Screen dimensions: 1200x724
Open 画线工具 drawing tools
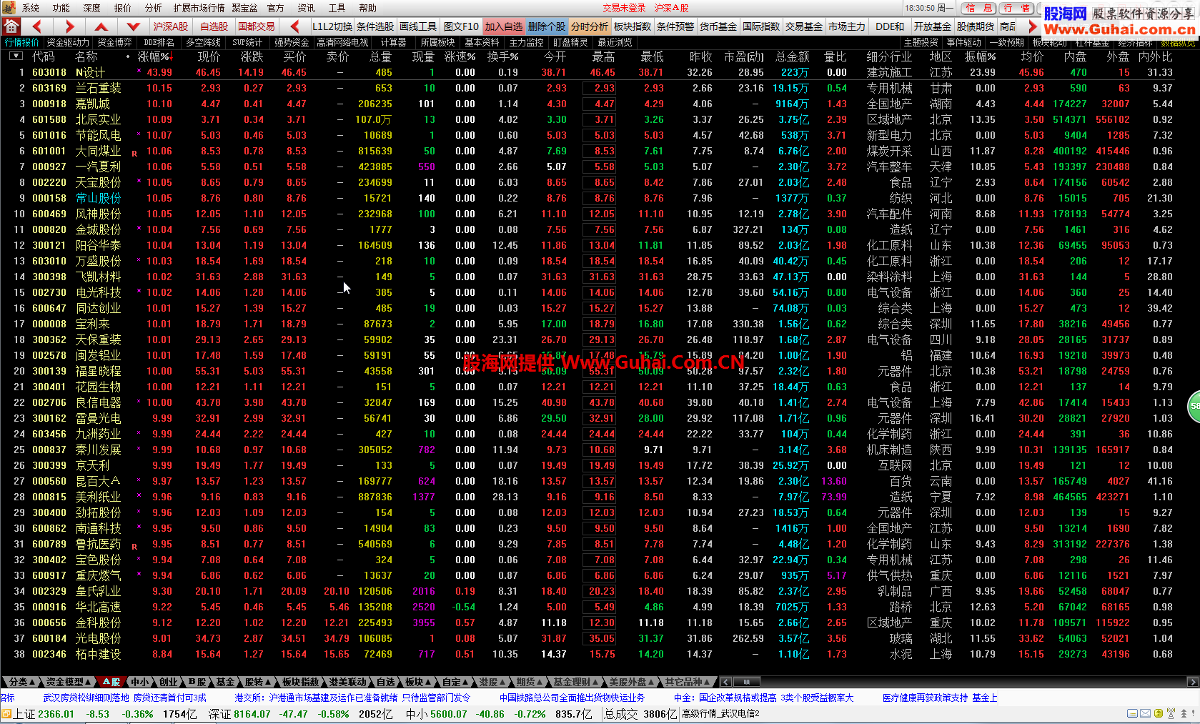(x=418, y=26)
